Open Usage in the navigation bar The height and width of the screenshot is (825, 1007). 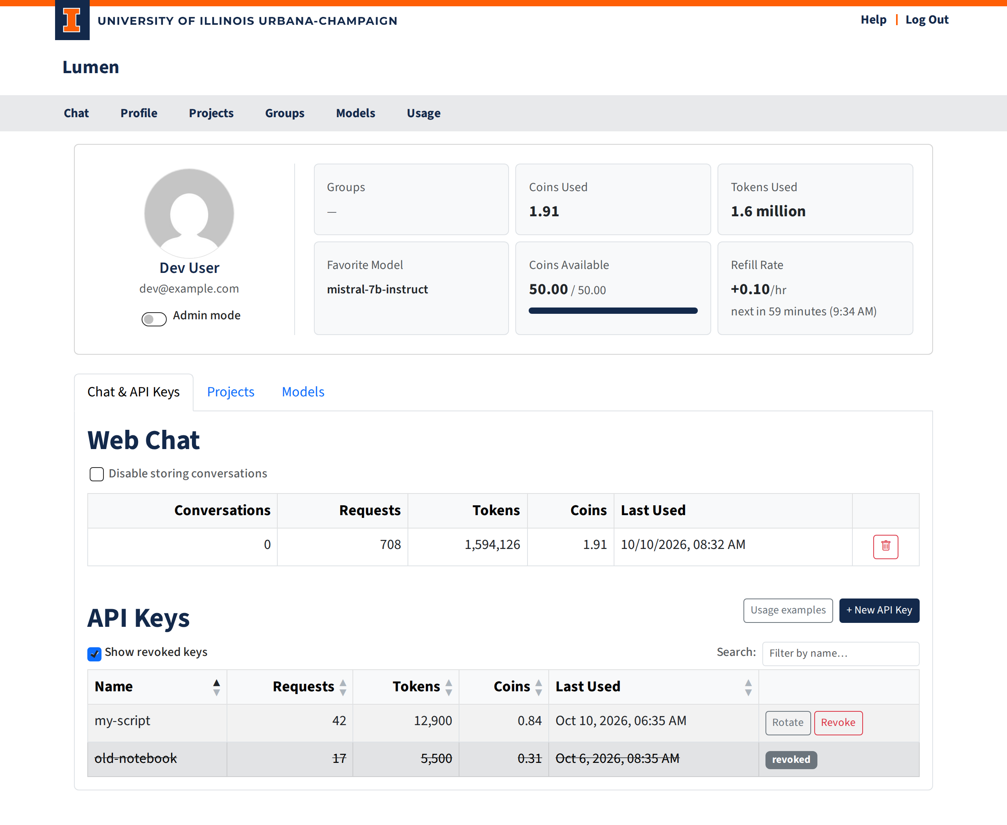click(424, 113)
